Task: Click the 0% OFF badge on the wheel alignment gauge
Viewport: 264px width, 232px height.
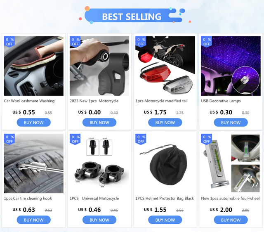Action: point(207,139)
